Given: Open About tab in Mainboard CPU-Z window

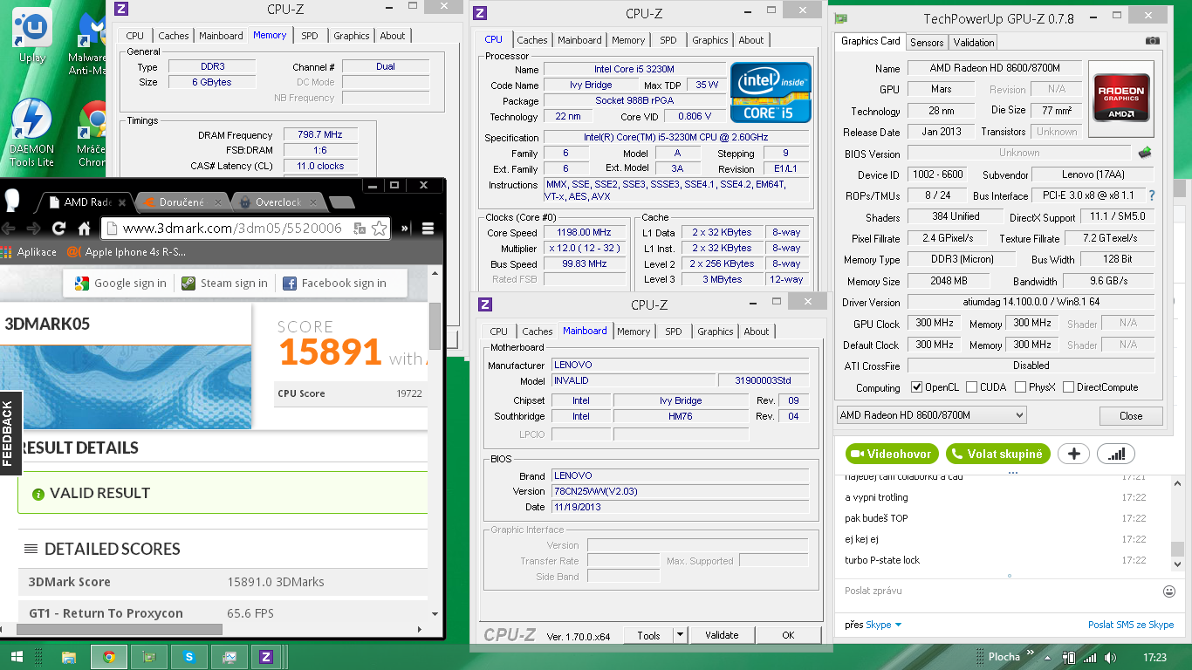Looking at the screenshot, I should click(757, 332).
